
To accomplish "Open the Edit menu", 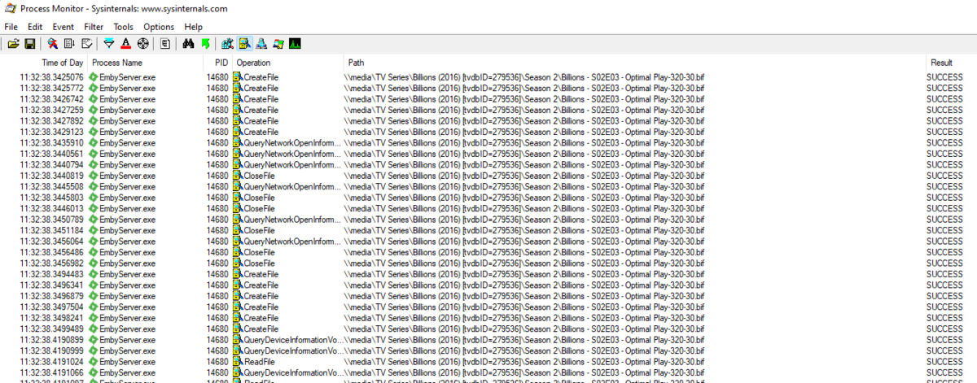I will pos(35,27).
